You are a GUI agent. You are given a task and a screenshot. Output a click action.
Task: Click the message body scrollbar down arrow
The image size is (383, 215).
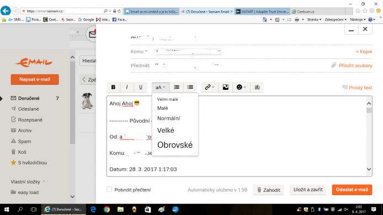[369, 169]
